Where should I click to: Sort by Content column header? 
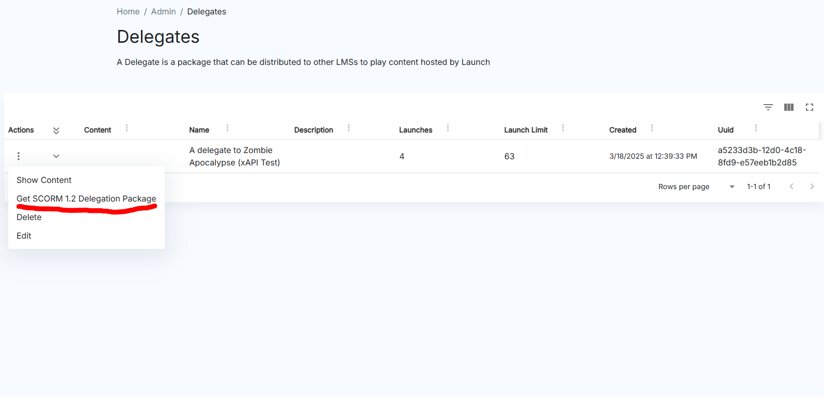(98, 130)
